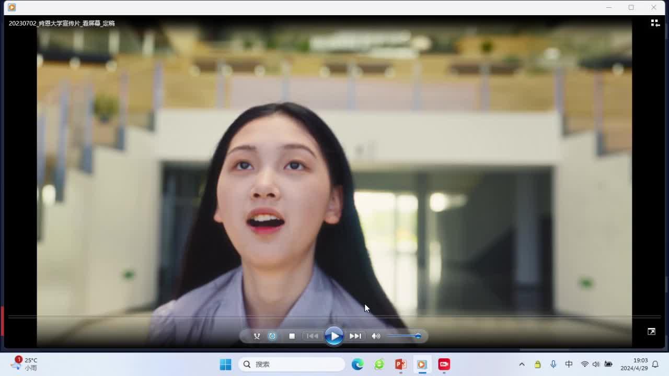
Task: Switch to library view icon
Action: (655, 23)
